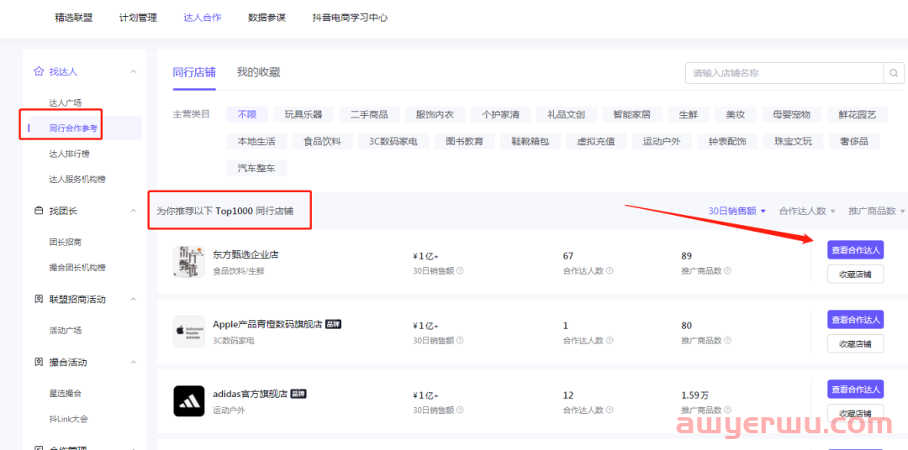This screenshot has height=450, width=908.
Task: Click help icon beside adidas 30日销售额
Action: click(x=460, y=410)
